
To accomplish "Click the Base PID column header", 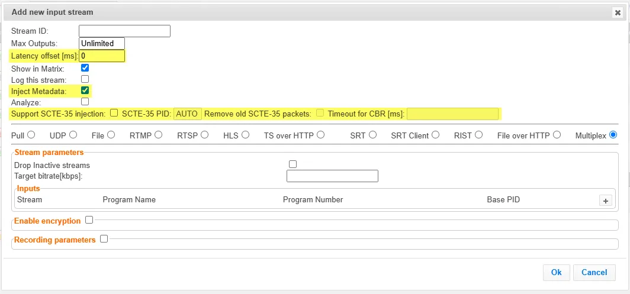I will coord(503,199).
